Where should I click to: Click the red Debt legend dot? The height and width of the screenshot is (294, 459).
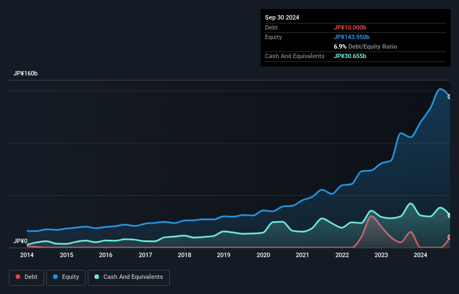click(18, 277)
